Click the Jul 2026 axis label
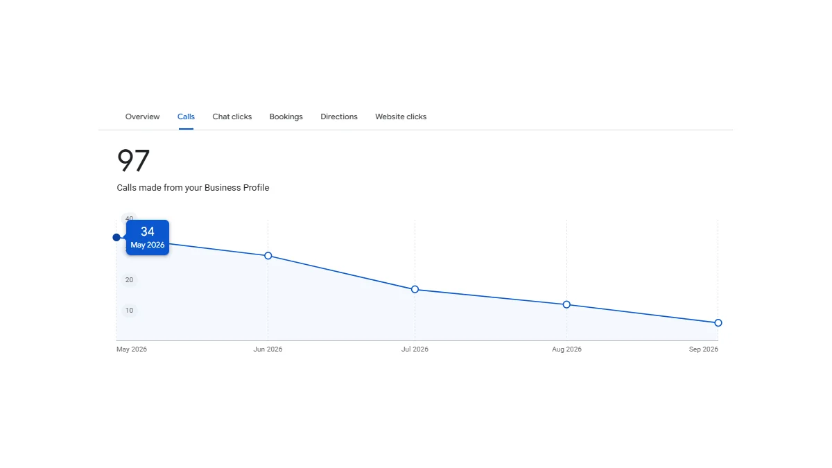This screenshot has height=468, width=832. click(415, 349)
